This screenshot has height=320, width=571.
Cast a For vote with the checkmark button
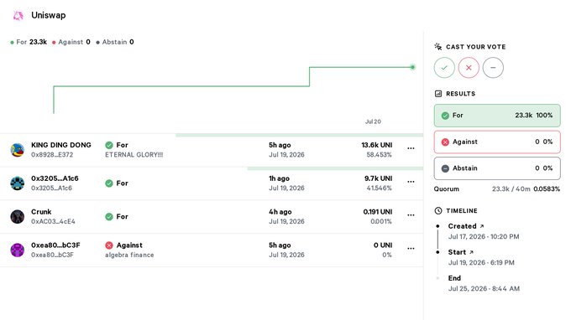point(444,68)
